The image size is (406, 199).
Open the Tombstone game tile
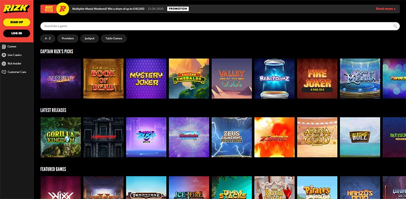146,188
